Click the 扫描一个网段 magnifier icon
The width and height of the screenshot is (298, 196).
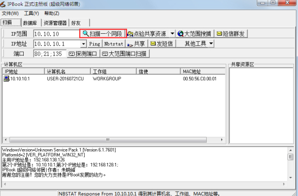[x=86, y=34]
